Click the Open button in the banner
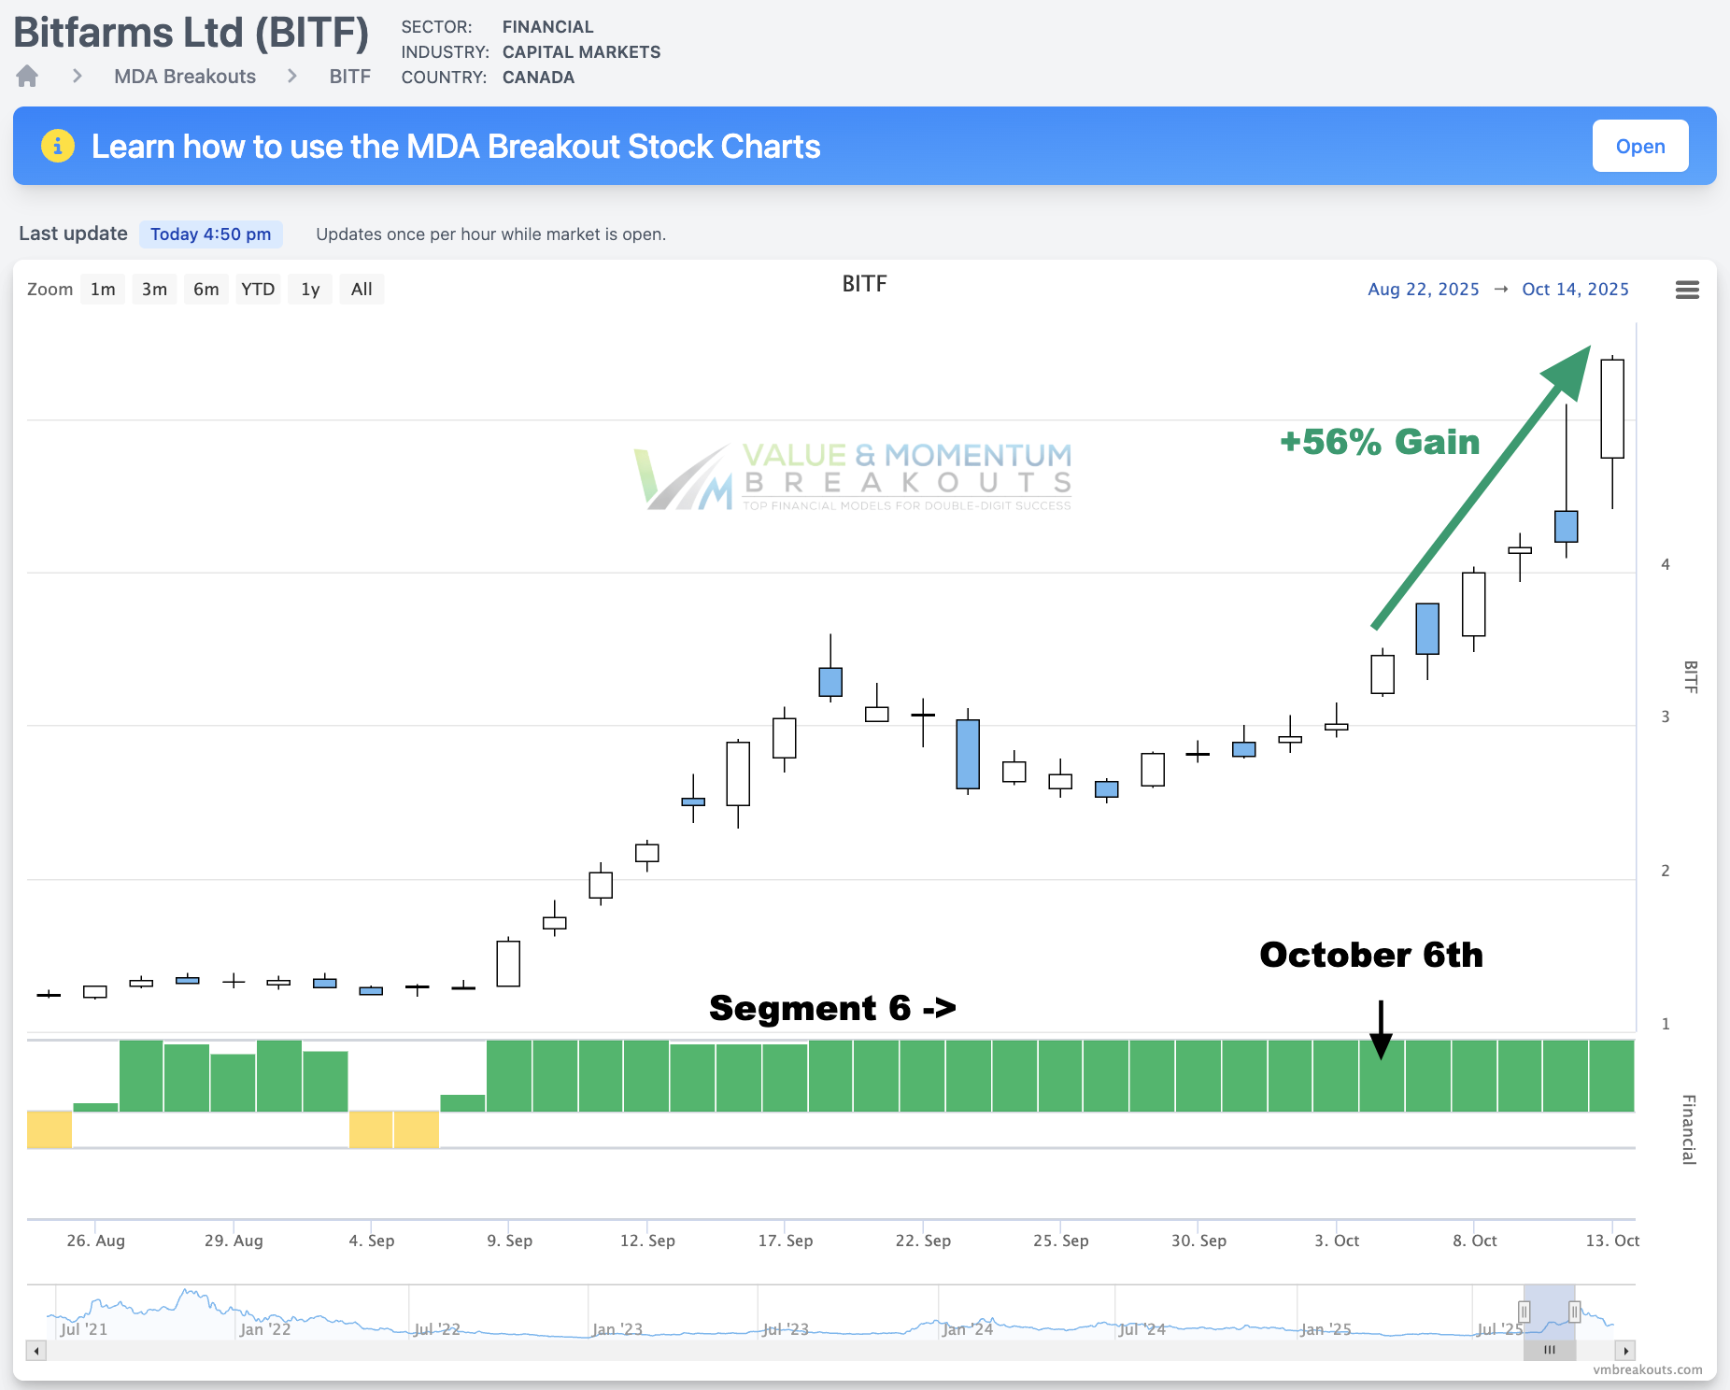Screen dimensions: 1730x1390 click(1641, 146)
